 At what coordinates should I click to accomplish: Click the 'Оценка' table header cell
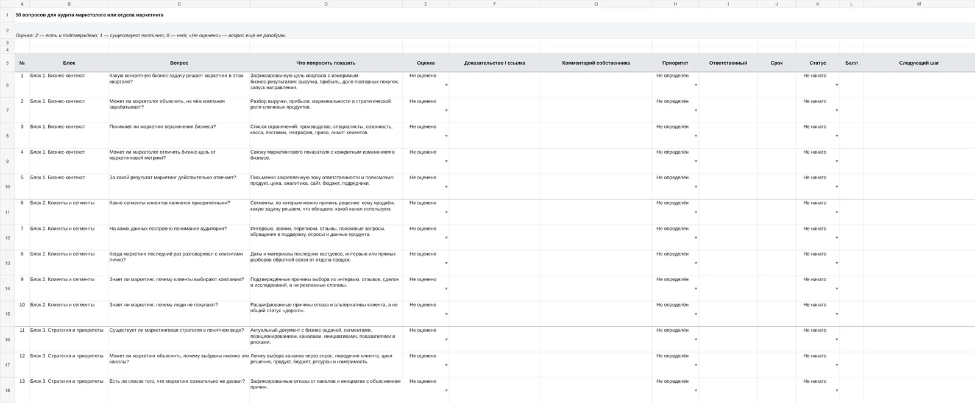[426, 63]
